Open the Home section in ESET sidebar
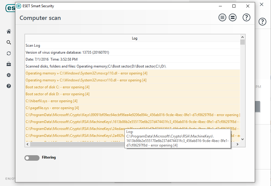Screen dimensions: 271x186 [x=9, y=31]
